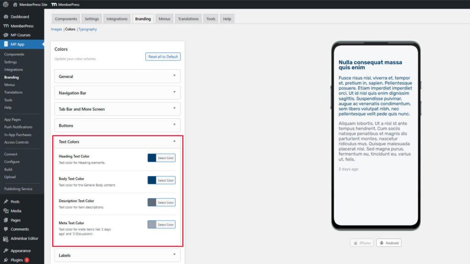Open Push Notifications in sidebar
Screen dimensions: 470x264
pyautogui.click(x=18, y=127)
